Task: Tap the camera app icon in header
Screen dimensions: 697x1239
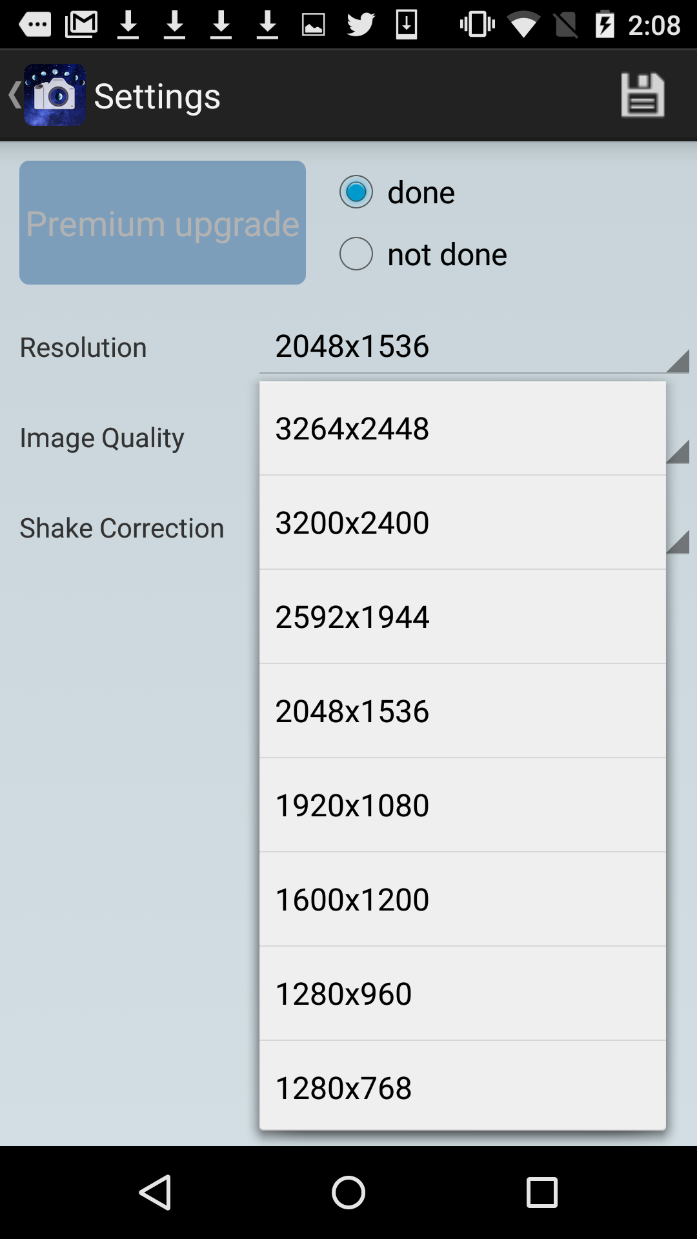Action: point(55,96)
